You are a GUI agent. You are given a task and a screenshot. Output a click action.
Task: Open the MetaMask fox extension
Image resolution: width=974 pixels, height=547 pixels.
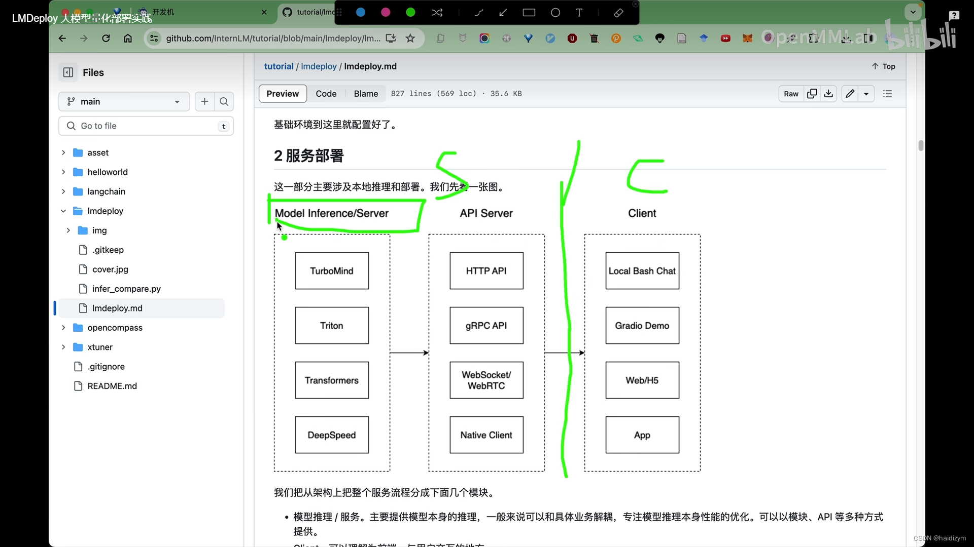point(747,38)
